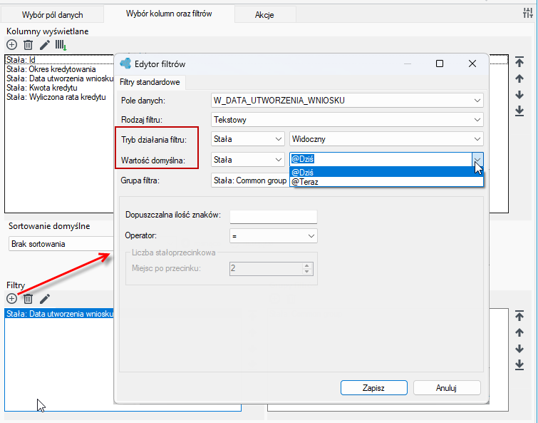The height and width of the screenshot is (423, 538).
Task: Add a new filter in Filtry section
Action: click(x=11, y=299)
